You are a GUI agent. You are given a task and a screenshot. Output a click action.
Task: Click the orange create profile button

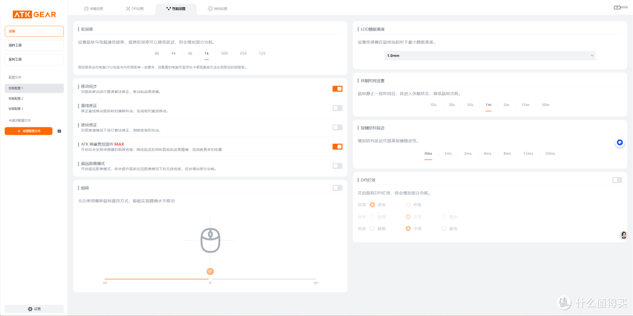(x=29, y=131)
